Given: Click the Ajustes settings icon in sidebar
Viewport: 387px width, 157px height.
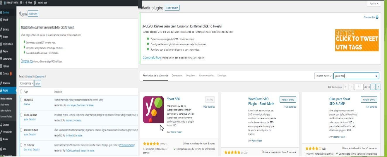Looking at the screenshot, I should point(1,139).
